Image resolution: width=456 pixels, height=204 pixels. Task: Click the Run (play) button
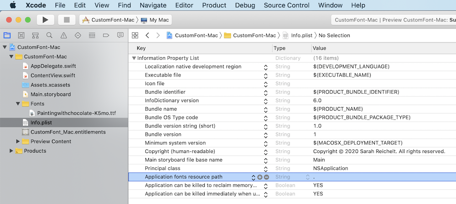(x=45, y=20)
